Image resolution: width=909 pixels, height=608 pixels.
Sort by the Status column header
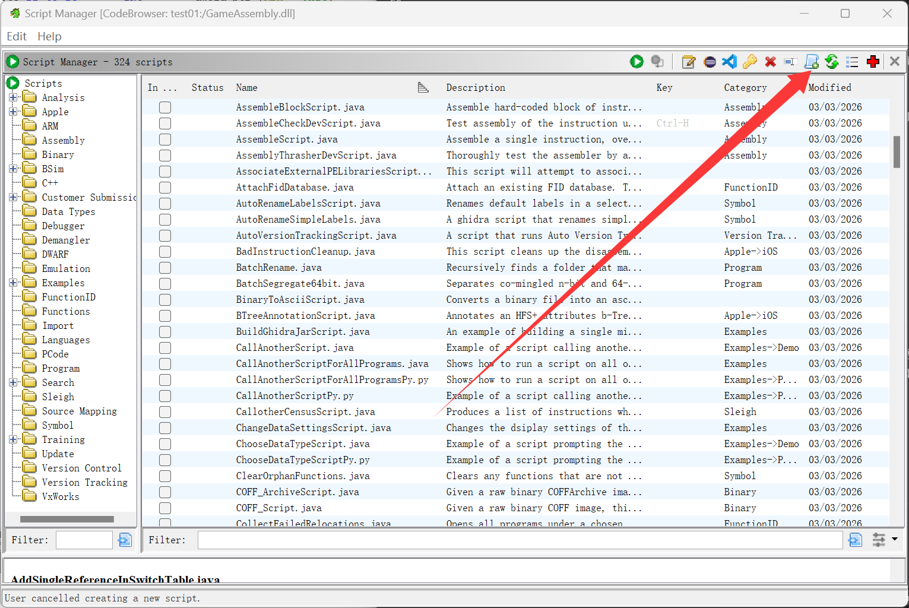[207, 88]
